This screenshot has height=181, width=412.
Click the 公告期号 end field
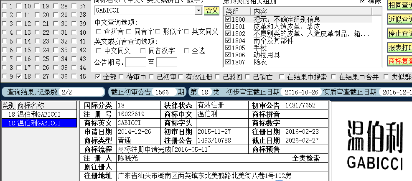coord(167,62)
